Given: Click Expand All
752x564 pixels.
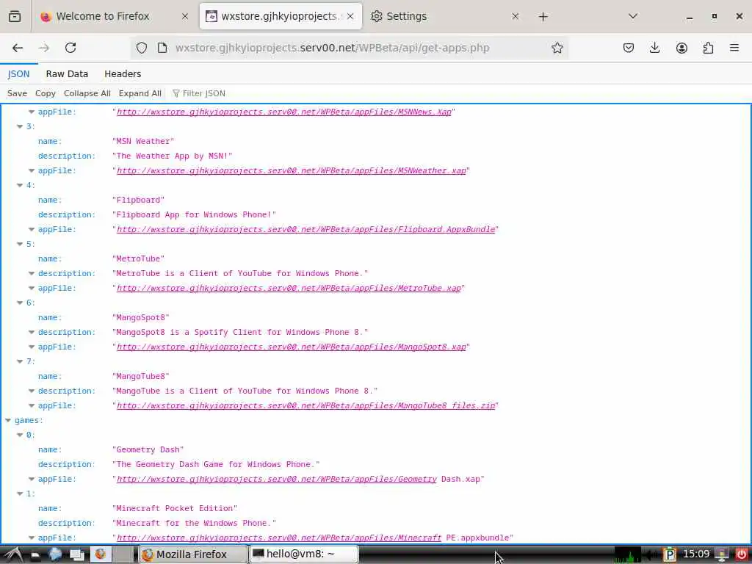Looking at the screenshot, I should click(x=140, y=93).
